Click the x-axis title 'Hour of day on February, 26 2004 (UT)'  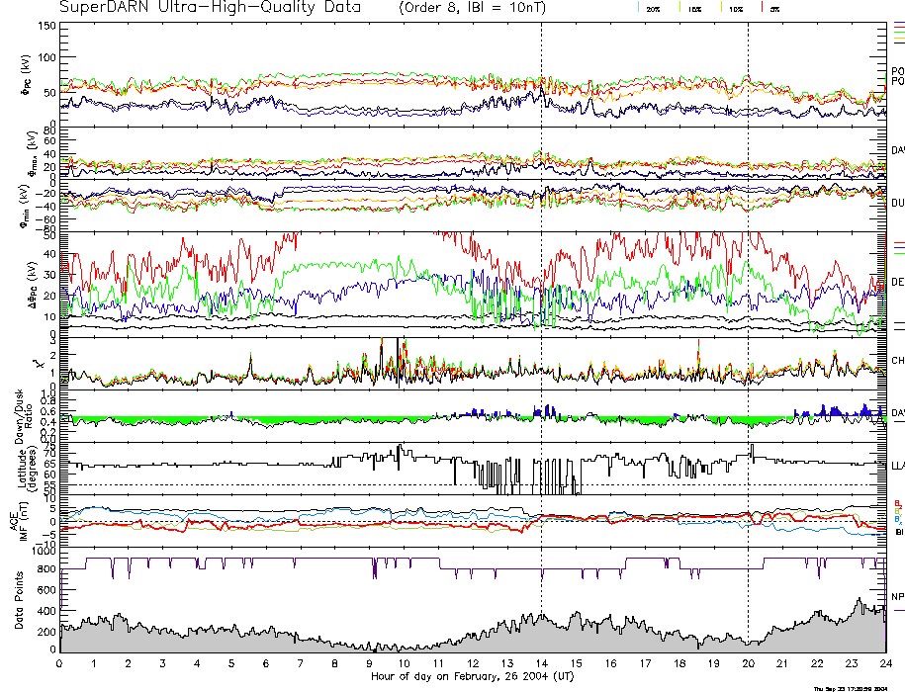[472, 677]
